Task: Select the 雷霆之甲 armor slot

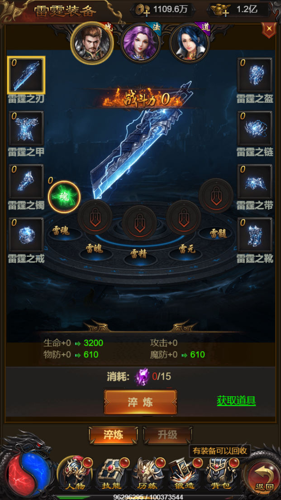Action: pos(26,128)
